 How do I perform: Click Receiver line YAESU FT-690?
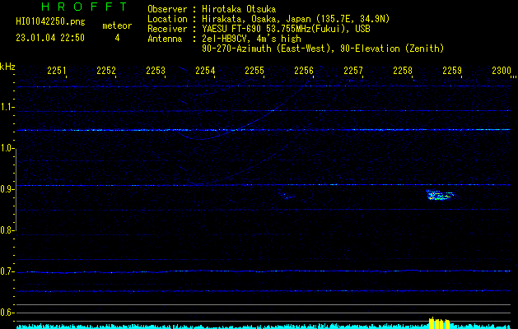[259, 29]
